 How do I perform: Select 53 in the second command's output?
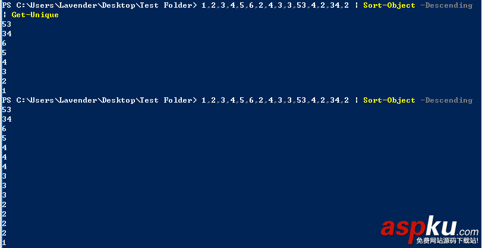tap(7, 110)
